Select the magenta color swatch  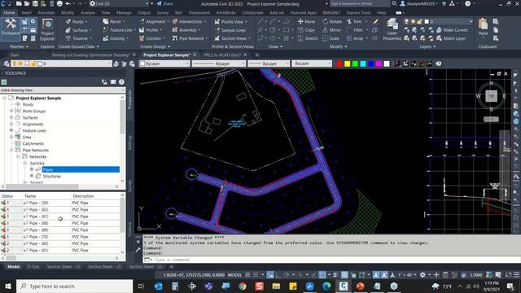pyautogui.click(x=379, y=63)
